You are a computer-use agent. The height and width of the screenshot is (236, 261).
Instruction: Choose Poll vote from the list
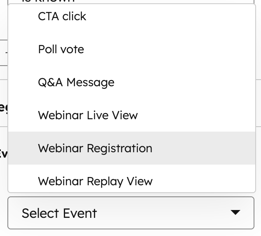[61, 50]
